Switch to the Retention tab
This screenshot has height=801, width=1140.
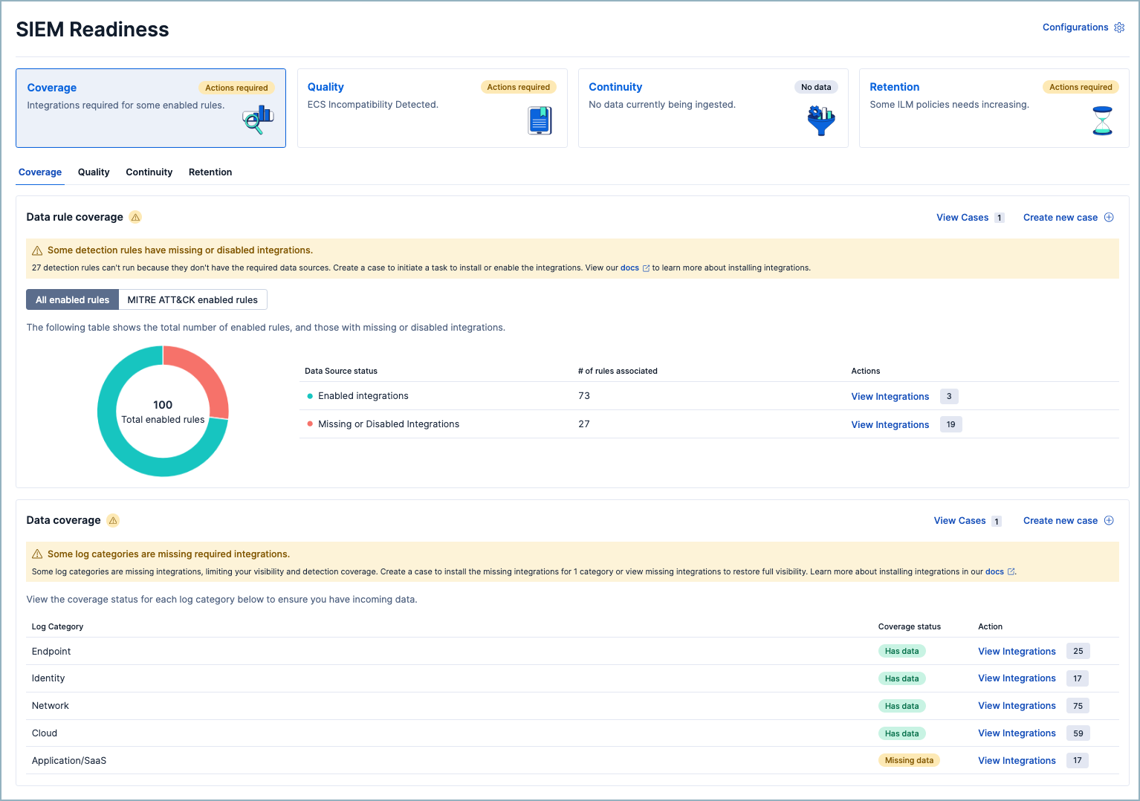[210, 172]
